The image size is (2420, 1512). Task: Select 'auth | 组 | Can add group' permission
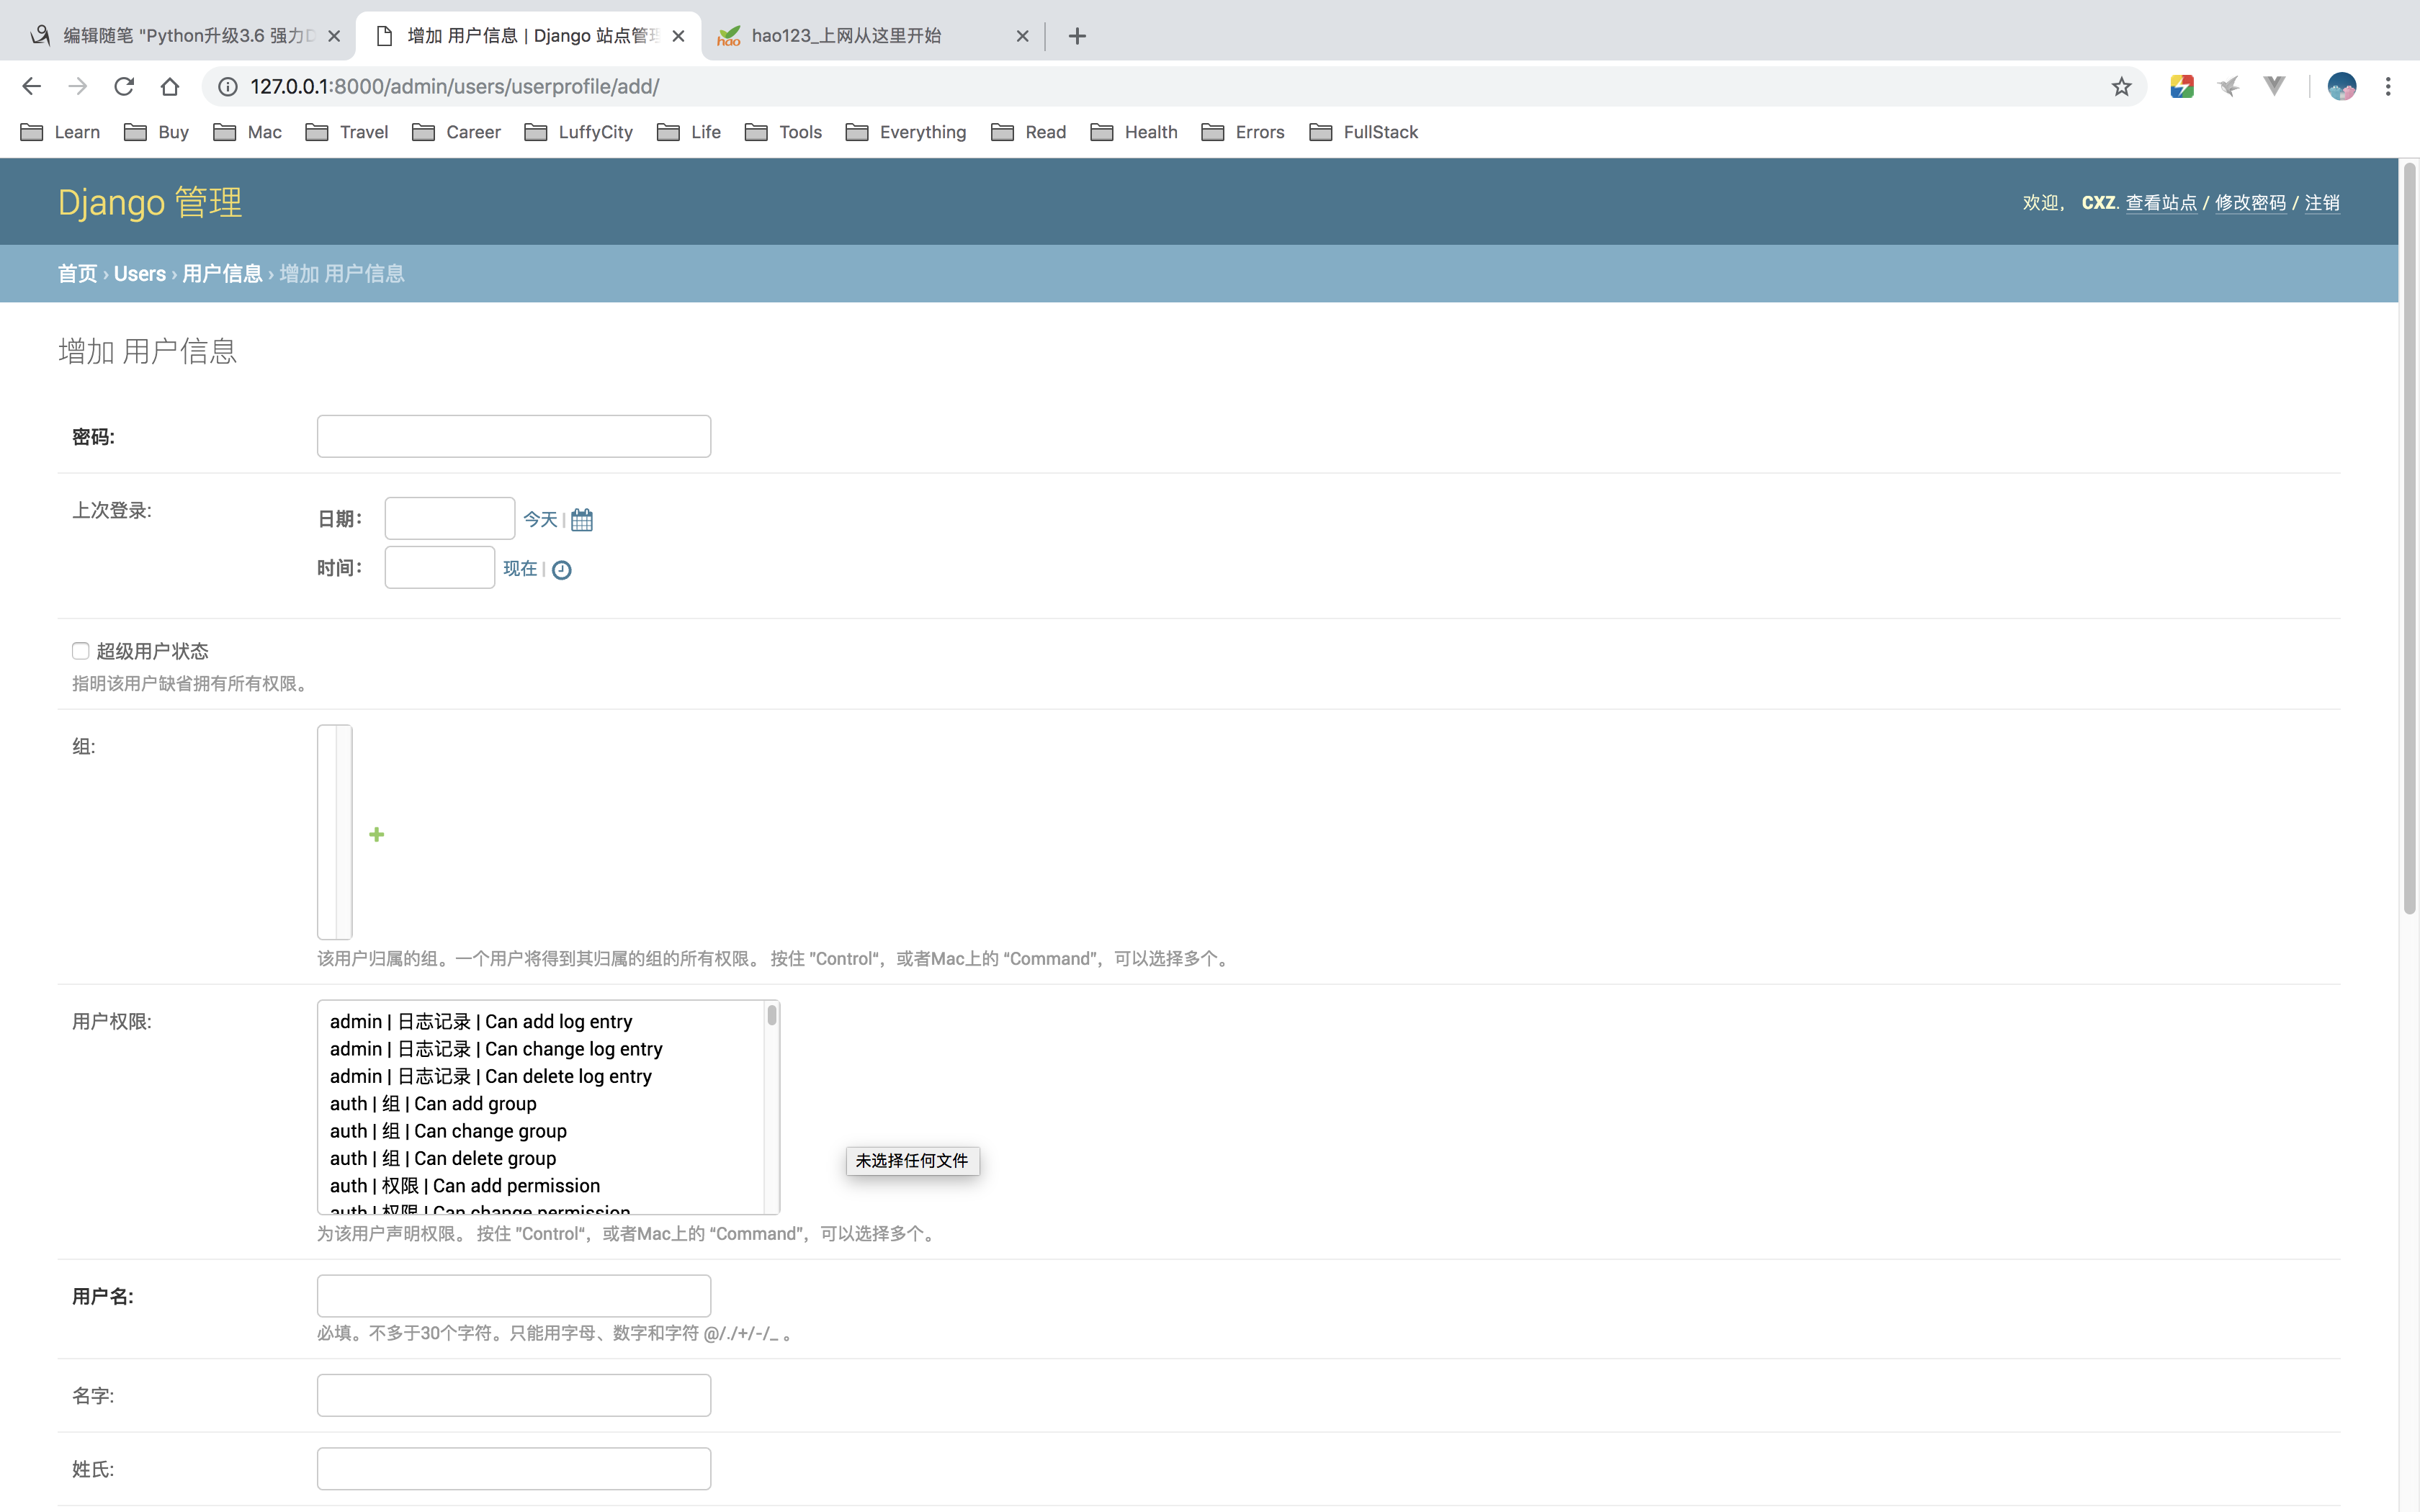(x=433, y=1103)
